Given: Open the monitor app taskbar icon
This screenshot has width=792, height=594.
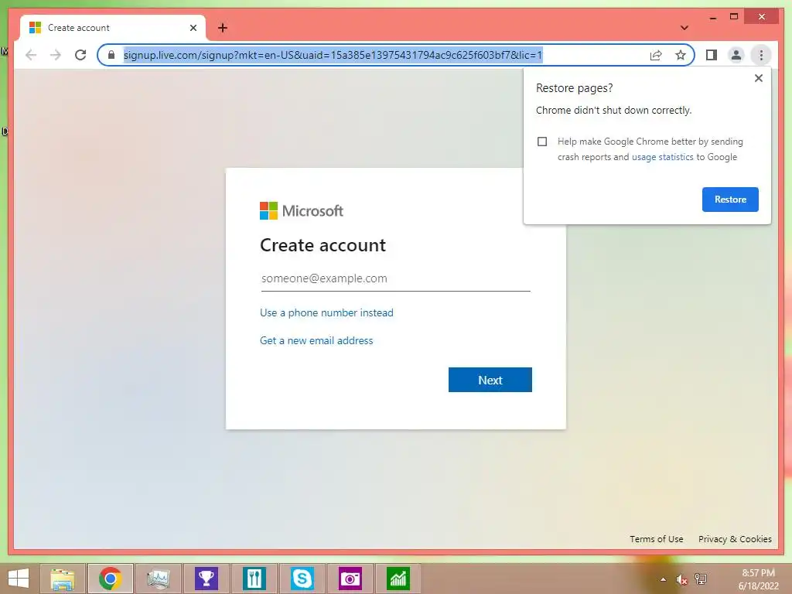Looking at the screenshot, I should coord(158,579).
